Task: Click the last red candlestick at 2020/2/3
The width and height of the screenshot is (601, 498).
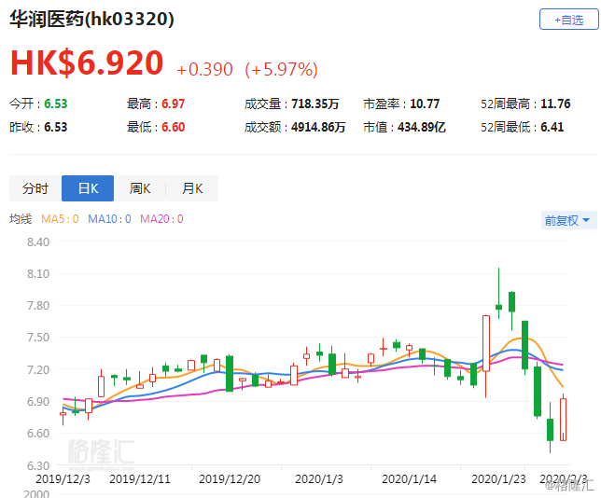Action: (565, 420)
